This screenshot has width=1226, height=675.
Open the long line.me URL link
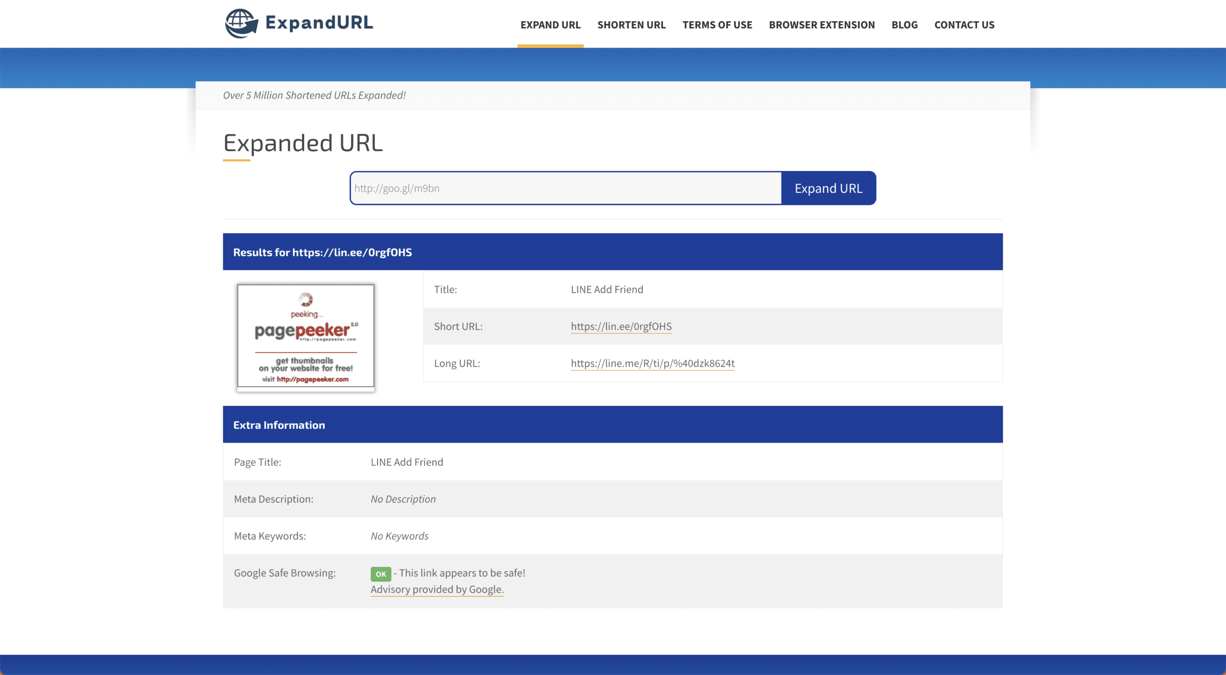tap(652, 363)
